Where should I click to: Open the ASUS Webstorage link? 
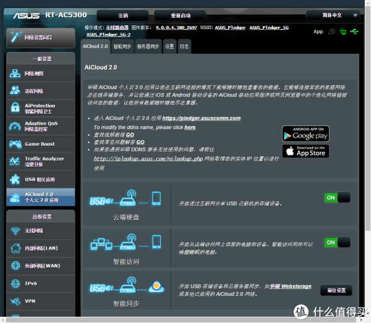pyautogui.click(x=291, y=286)
